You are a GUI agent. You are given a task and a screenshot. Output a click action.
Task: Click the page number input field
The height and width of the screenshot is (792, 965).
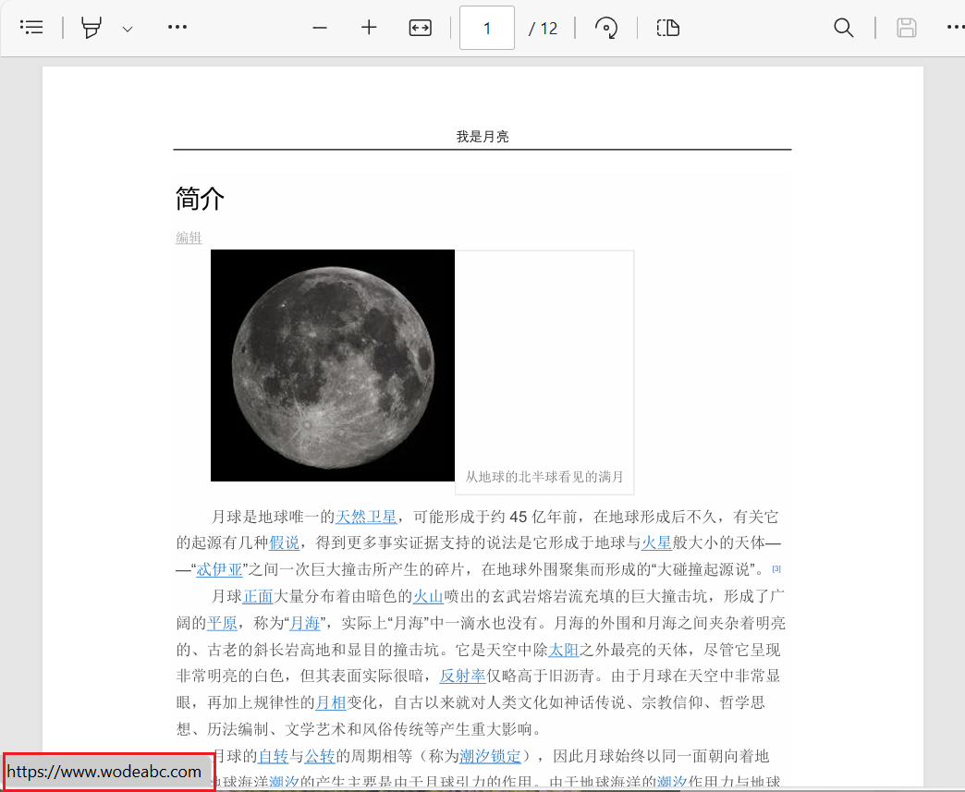coord(486,28)
